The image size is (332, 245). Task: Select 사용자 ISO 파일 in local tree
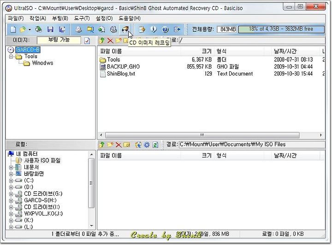pyautogui.click(x=42, y=161)
